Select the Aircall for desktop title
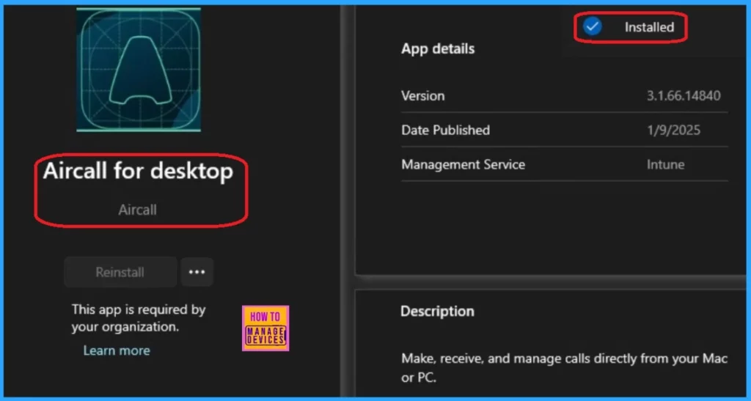This screenshot has width=751, height=401. click(x=138, y=171)
